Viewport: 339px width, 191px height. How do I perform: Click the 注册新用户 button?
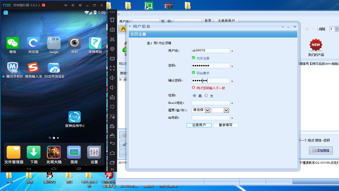click(226, 21)
